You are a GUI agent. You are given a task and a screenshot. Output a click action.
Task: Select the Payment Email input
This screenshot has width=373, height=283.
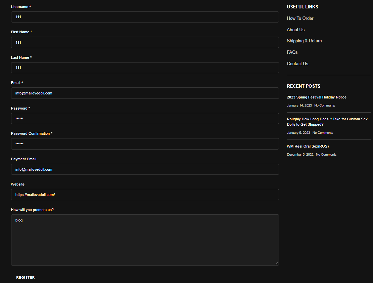click(145, 169)
